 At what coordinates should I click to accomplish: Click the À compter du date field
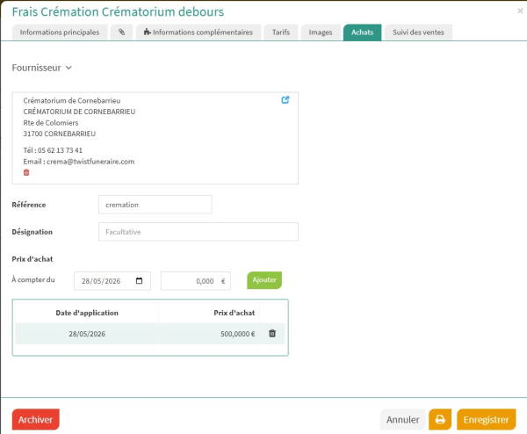point(112,281)
